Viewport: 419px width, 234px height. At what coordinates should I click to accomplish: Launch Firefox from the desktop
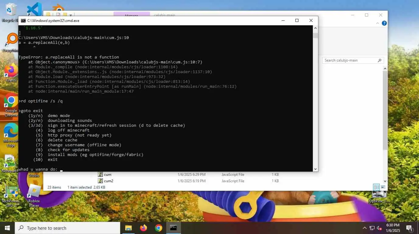pyautogui.click(x=11, y=73)
